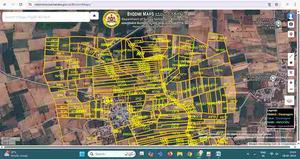Image resolution: width=300 pixels, height=159 pixels.
Task: Select the location pin marker tool
Action: point(291,34)
